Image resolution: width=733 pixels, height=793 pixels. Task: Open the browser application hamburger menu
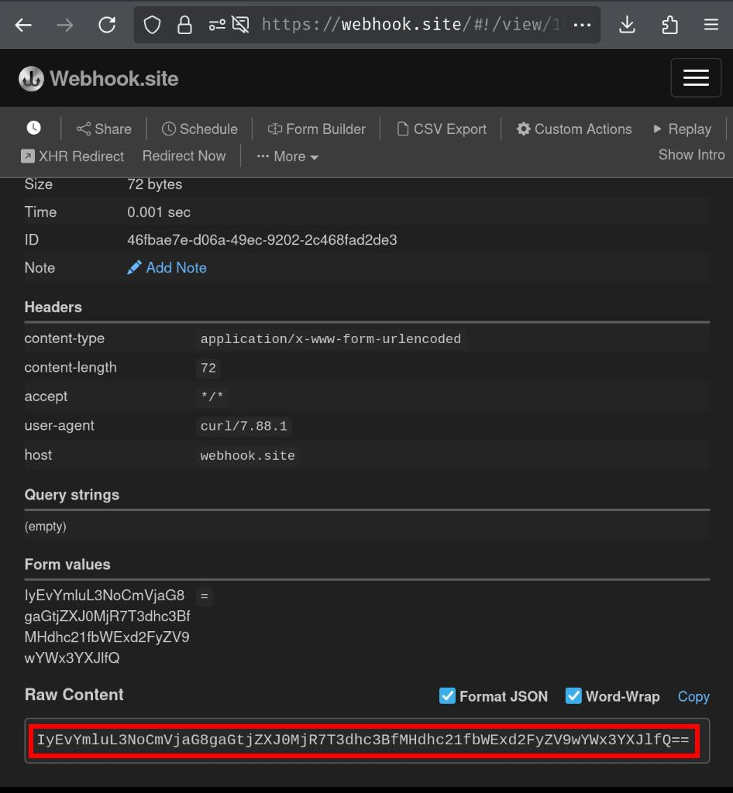pyautogui.click(x=711, y=25)
